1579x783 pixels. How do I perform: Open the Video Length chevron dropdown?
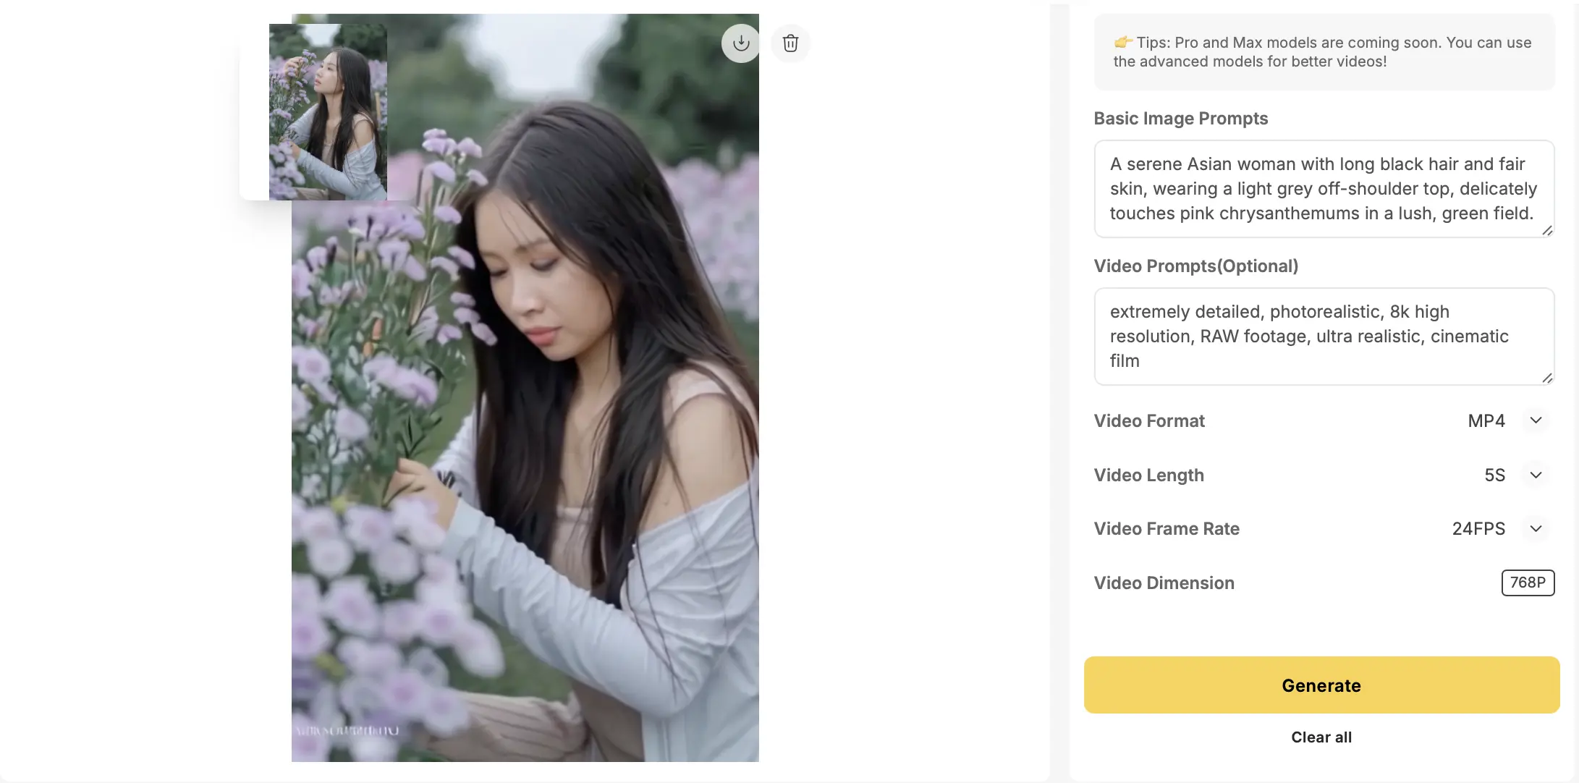(1536, 475)
